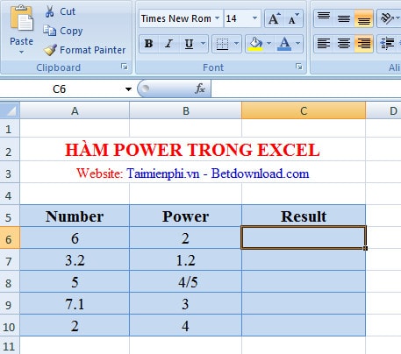401x354 pixels.
Task: Click the Website Taimienphi.vn text row
Action: click(x=192, y=173)
